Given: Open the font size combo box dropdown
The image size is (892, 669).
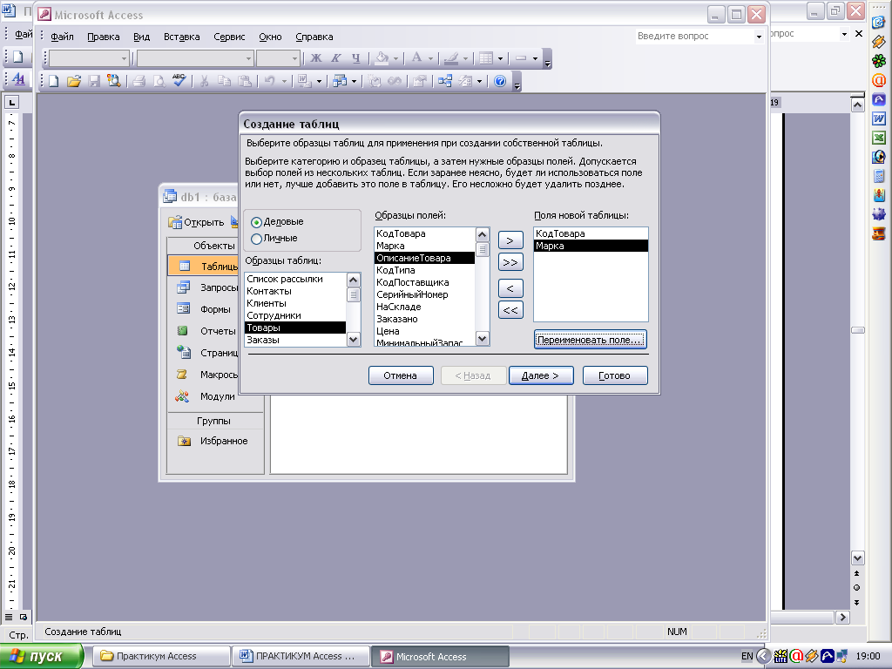Looking at the screenshot, I should point(294,58).
